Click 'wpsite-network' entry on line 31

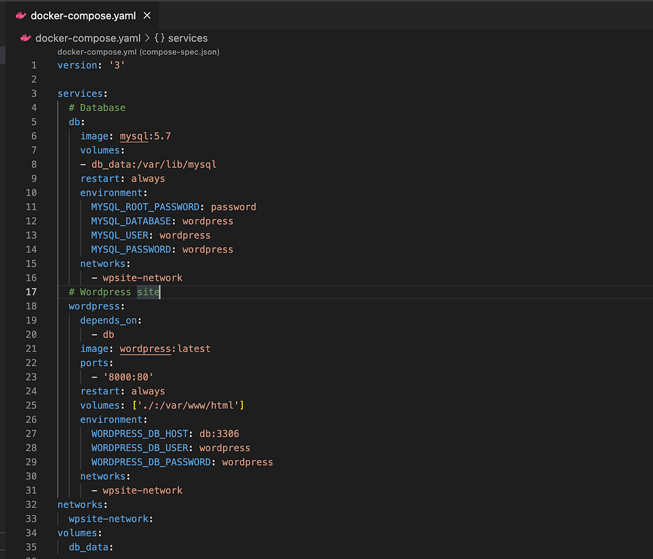(x=142, y=491)
